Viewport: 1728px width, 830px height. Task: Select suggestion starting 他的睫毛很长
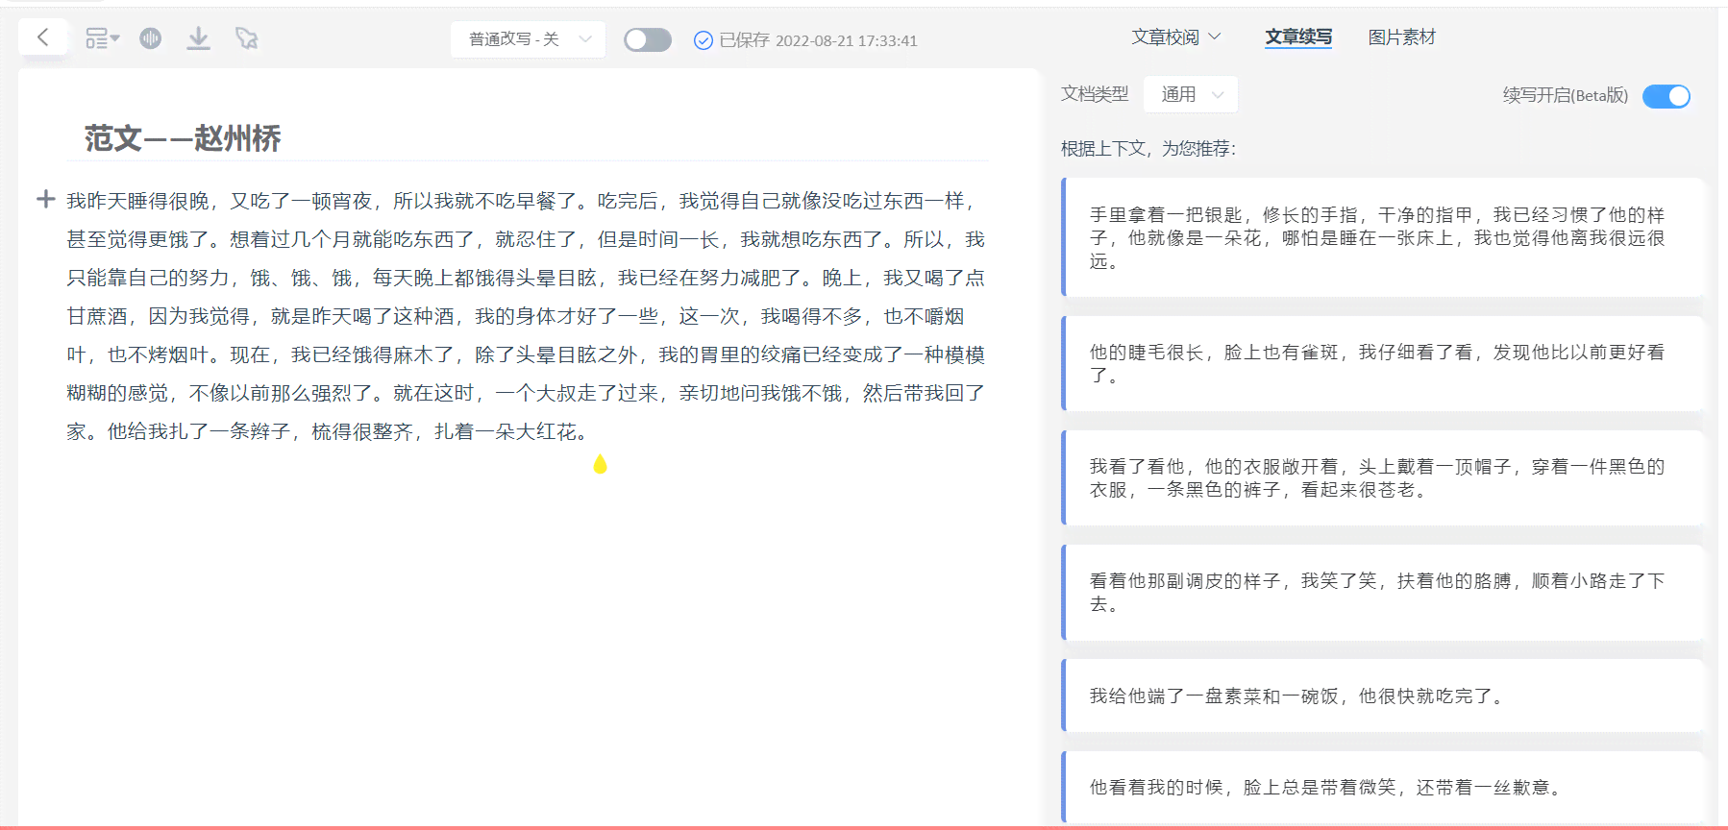(x=1382, y=363)
